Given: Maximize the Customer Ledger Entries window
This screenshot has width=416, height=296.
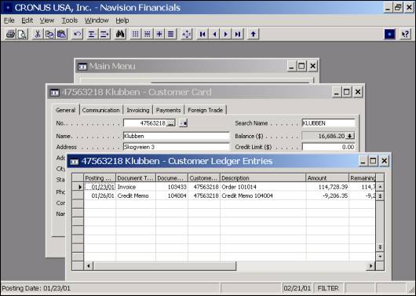Looking at the screenshot, I should [373, 161].
